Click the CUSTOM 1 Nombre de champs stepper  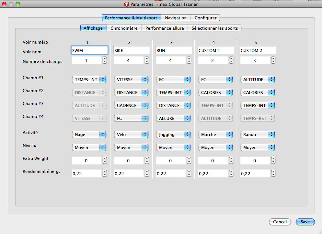(231, 60)
